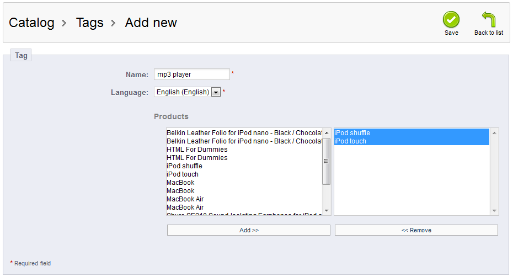The height and width of the screenshot is (277, 513).
Task: Click the Back to list arrow icon
Action: [489, 19]
